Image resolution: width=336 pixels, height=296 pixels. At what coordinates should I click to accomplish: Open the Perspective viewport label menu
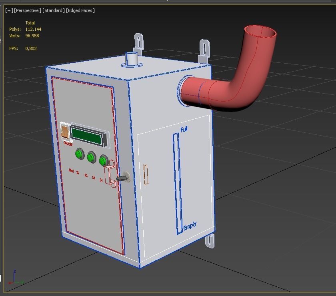tap(28, 10)
